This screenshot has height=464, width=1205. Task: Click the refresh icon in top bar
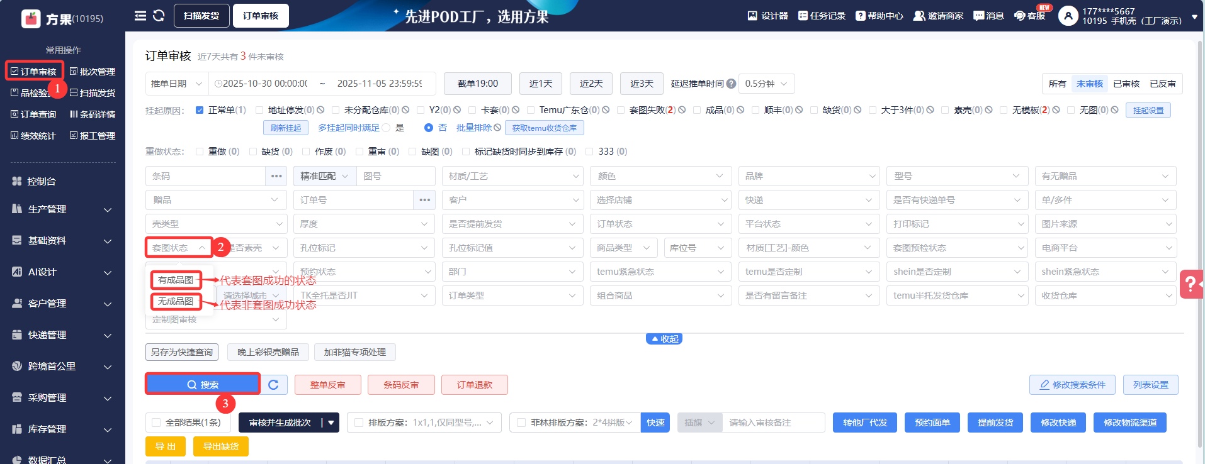(x=159, y=16)
